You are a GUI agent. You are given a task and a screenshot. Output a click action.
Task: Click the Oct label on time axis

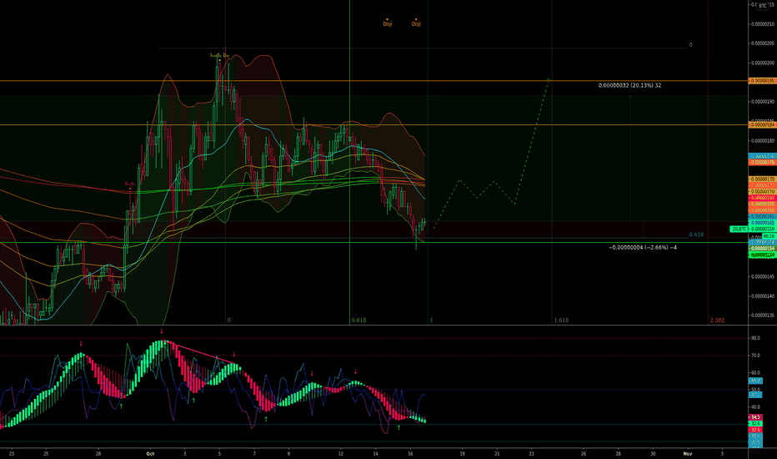pyautogui.click(x=150, y=453)
